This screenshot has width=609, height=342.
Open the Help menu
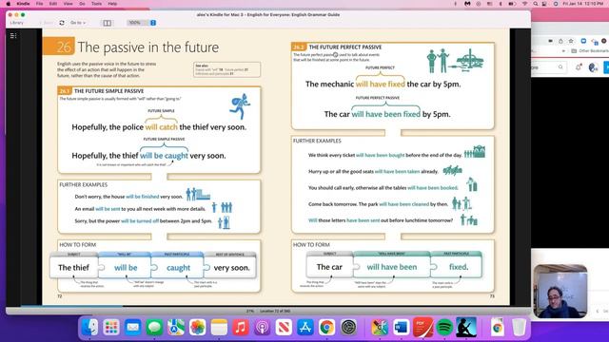tap(112, 4)
